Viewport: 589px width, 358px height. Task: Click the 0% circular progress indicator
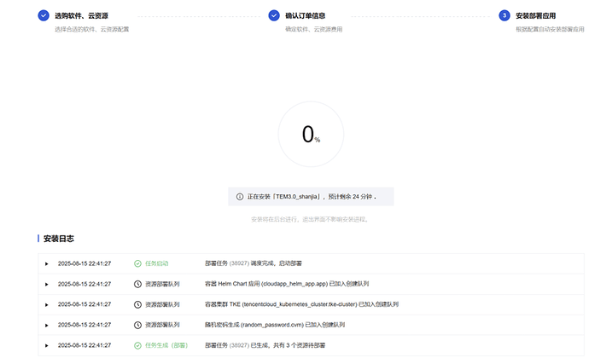[311, 134]
